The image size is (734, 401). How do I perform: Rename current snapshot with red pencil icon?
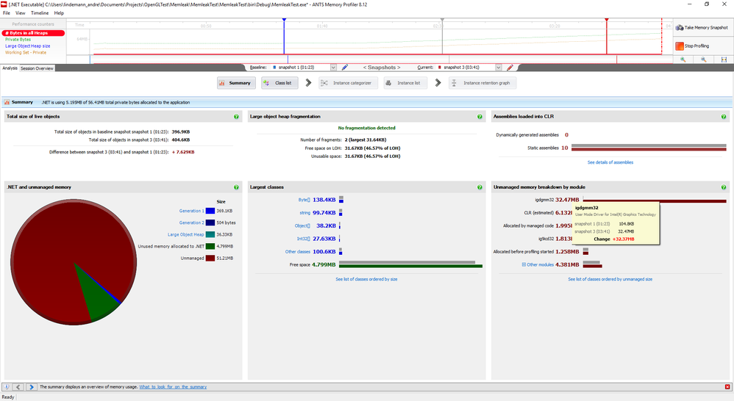[x=510, y=68]
